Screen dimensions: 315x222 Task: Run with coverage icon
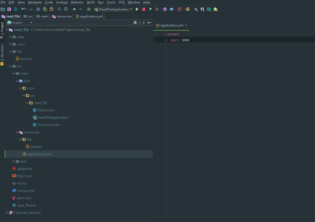pos(151,9)
